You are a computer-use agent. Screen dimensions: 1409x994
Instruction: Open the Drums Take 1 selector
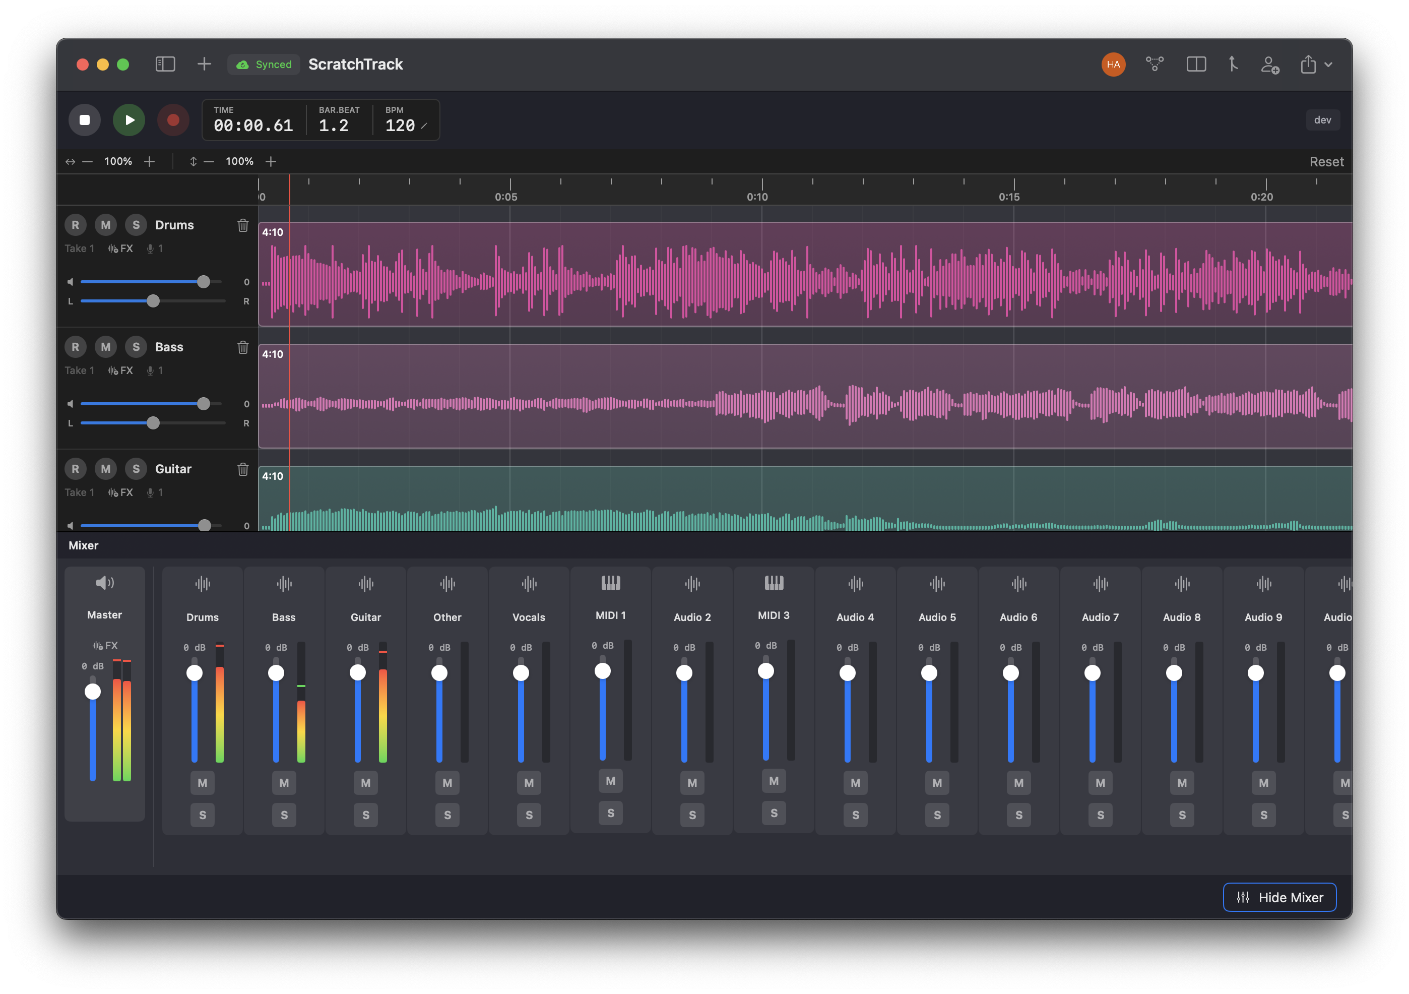(80, 248)
